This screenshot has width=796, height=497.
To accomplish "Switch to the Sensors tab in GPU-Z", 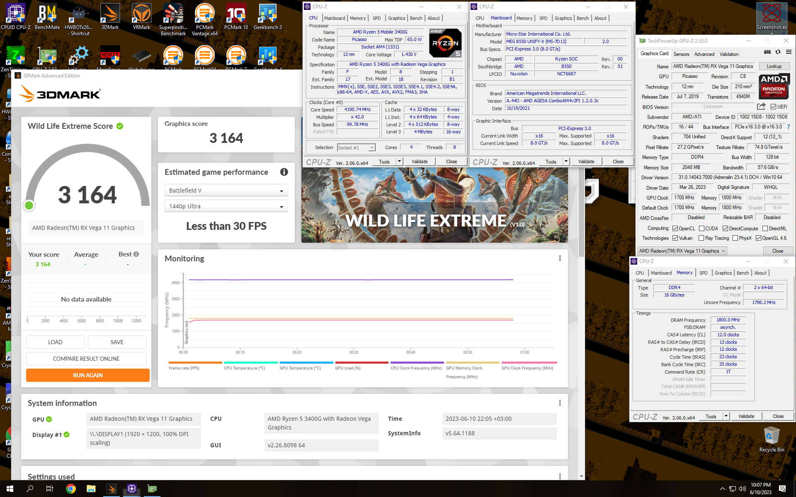I will pyautogui.click(x=681, y=54).
